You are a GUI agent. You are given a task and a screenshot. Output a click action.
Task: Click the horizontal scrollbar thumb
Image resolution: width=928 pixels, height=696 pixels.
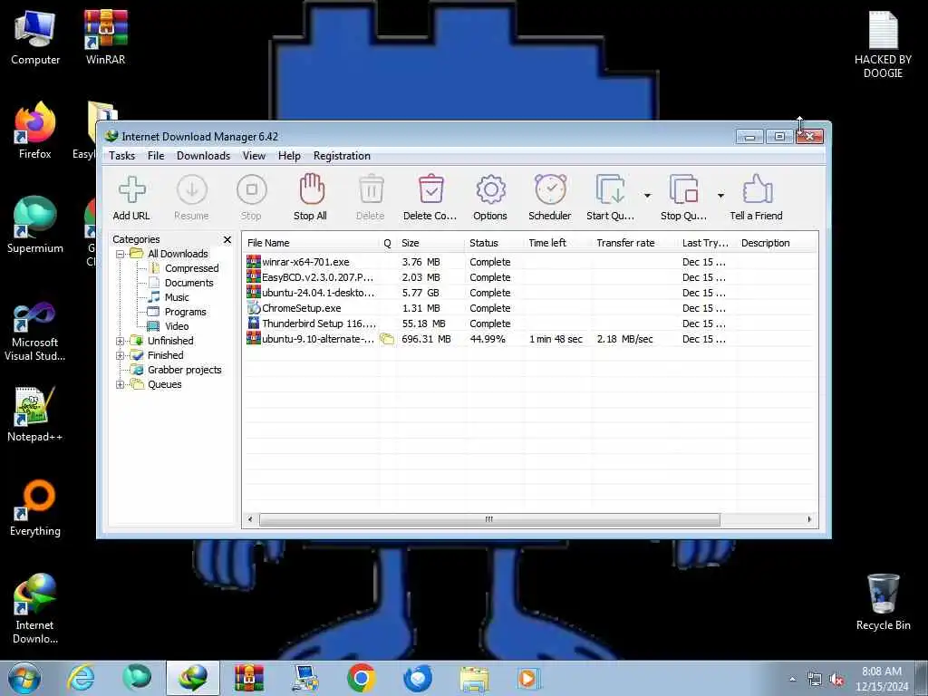pos(489,519)
